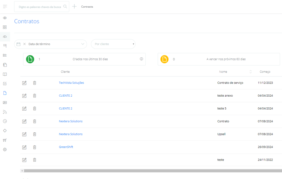Open the hamburger menu icon

[5, 7]
